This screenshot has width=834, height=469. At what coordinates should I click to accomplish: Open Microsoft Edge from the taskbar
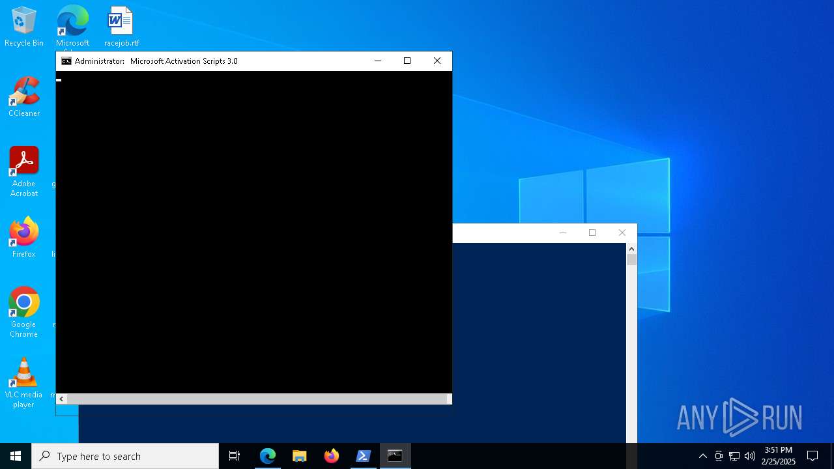(268, 456)
